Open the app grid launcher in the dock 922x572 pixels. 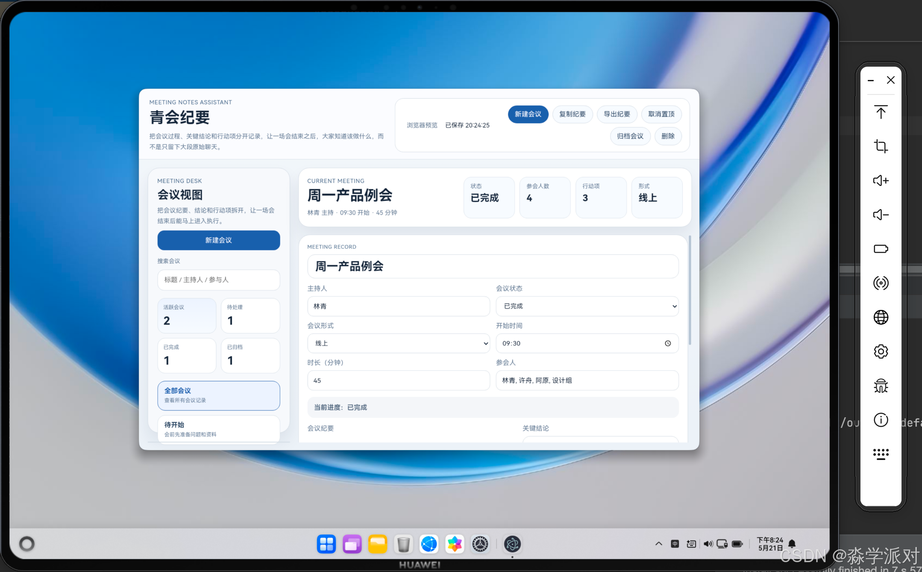[326, 544]
